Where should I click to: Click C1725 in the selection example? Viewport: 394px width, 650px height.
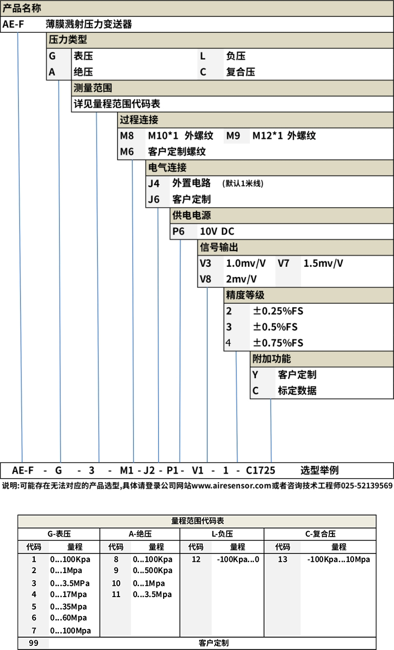[x=261, y=470]
